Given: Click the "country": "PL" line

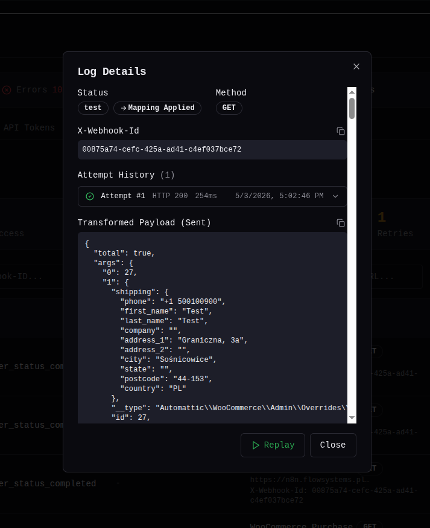Looking at the screenshot, I should point(153,388).
